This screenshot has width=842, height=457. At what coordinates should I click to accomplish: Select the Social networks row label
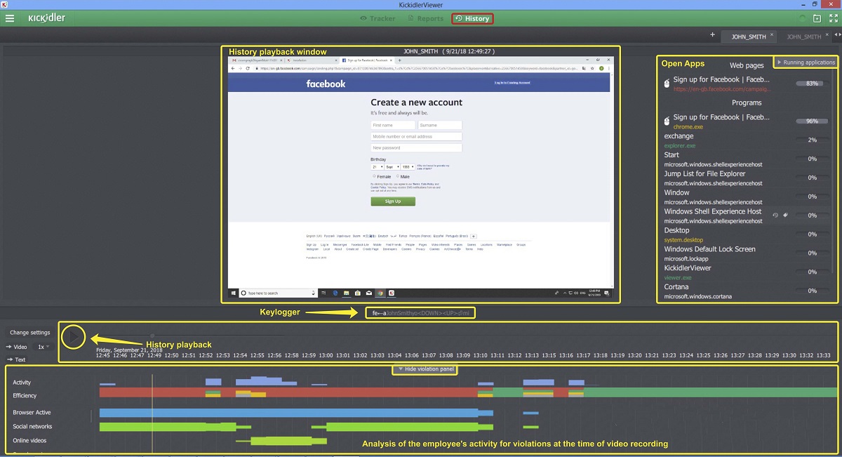[32, 427]
